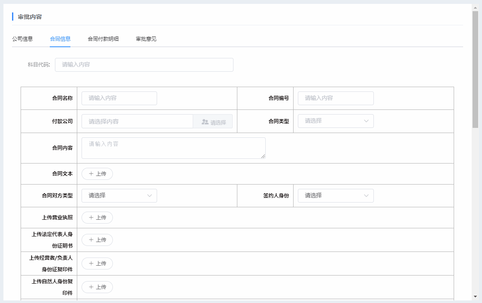This screenshot has width=482, height=303.
Task: Expand the 合同对方类型 dropdown
Action: pos(119,196)
